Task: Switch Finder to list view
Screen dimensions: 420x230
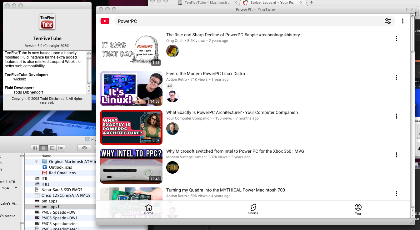Action: tap(44, 148)
